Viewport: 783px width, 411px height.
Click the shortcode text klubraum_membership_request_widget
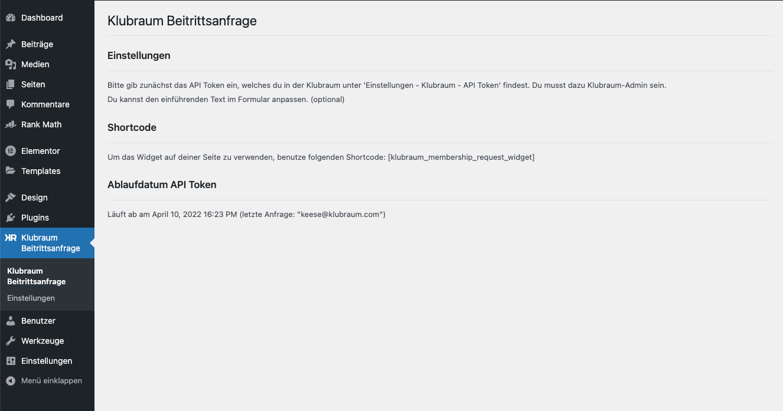click(x=461, y=157)
